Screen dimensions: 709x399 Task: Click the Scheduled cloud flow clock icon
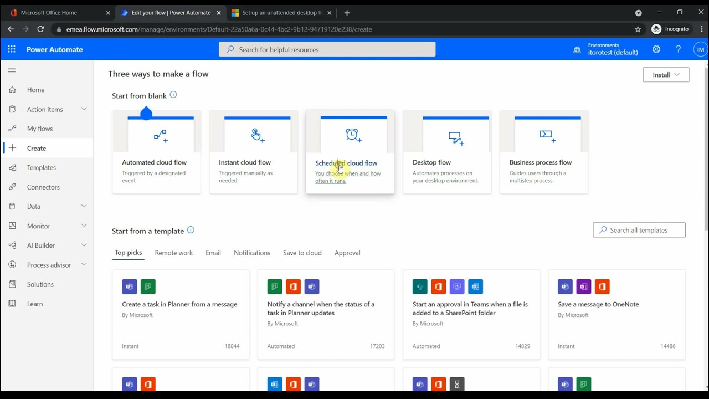coord(353,135)
